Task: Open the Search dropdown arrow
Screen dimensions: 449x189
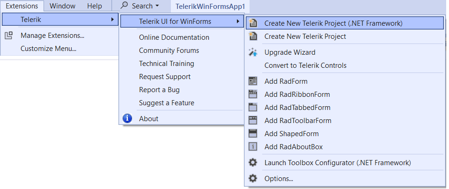Action: pyautogui.click(x=157, y=6)
